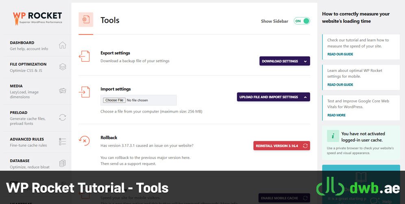Open the Dashboard menu section
The height and width of the screenshot is (204, 405).
(x=37, y=46)
